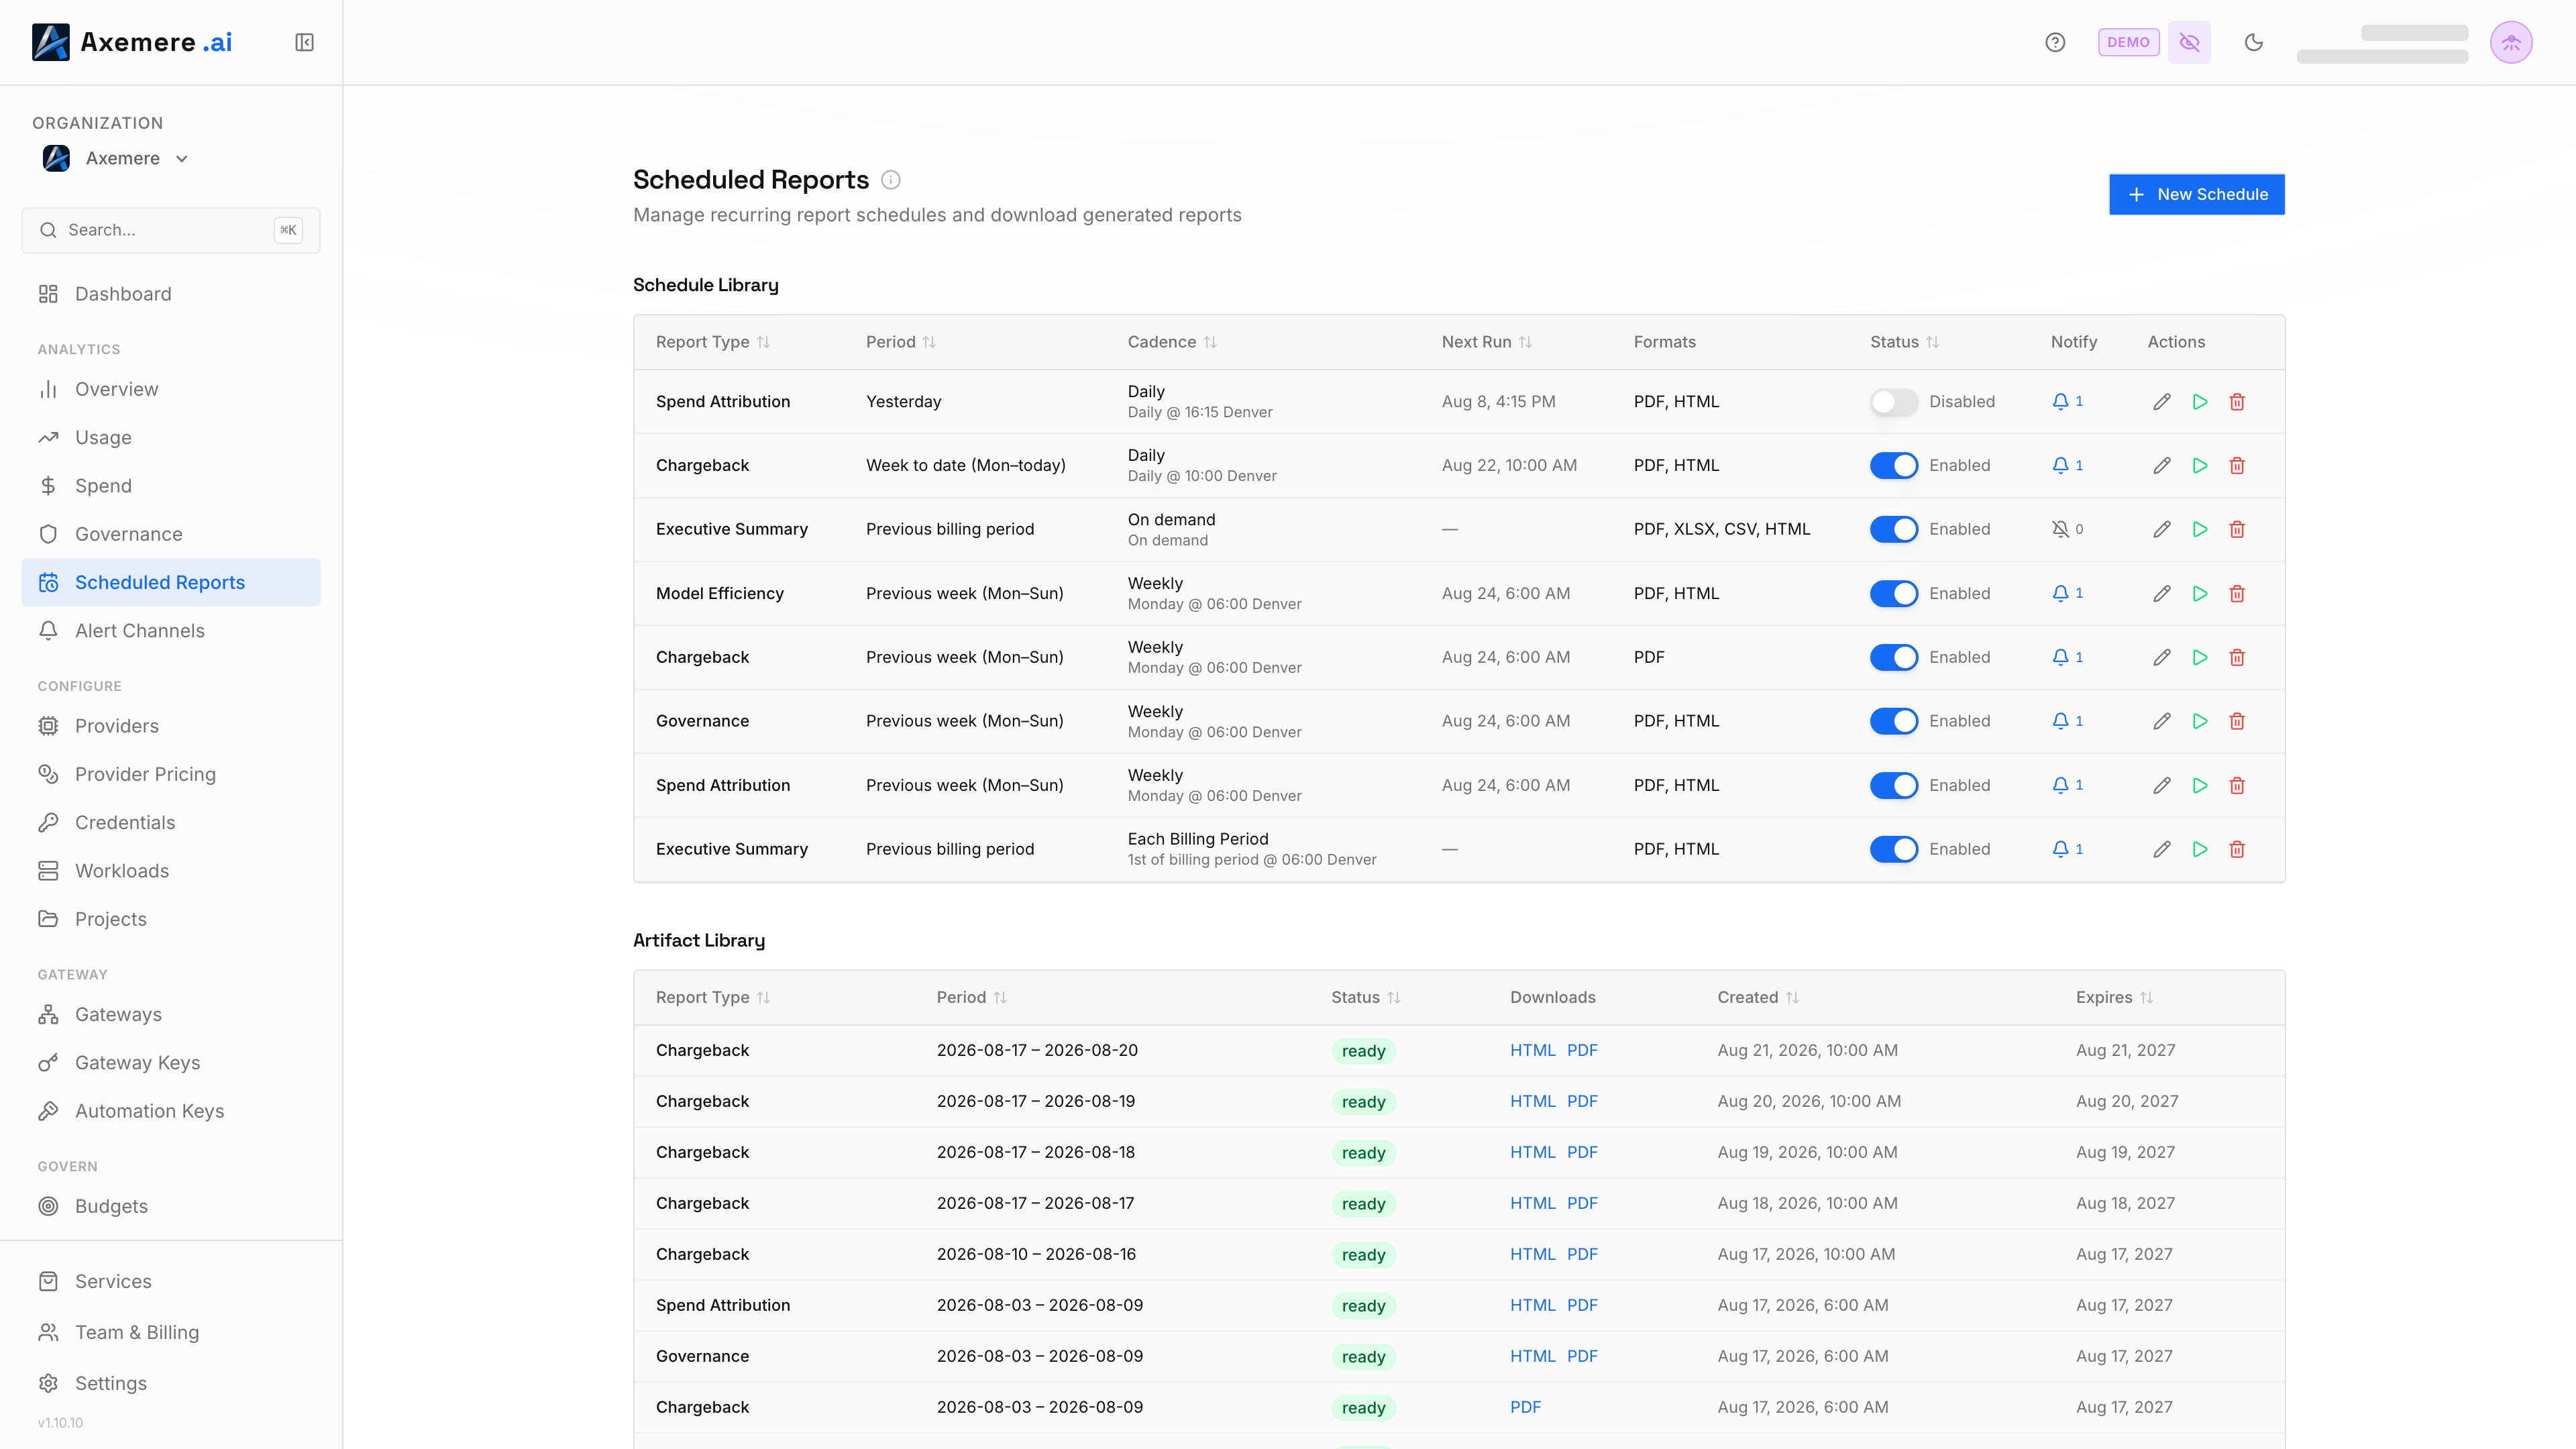The image size is (2576, 1449).
Task: Open the Dashboard page
Action: (x=171, y=294)
